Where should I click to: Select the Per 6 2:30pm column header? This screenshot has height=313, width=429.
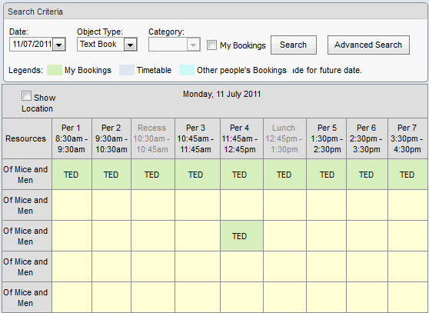pos(367,138)
